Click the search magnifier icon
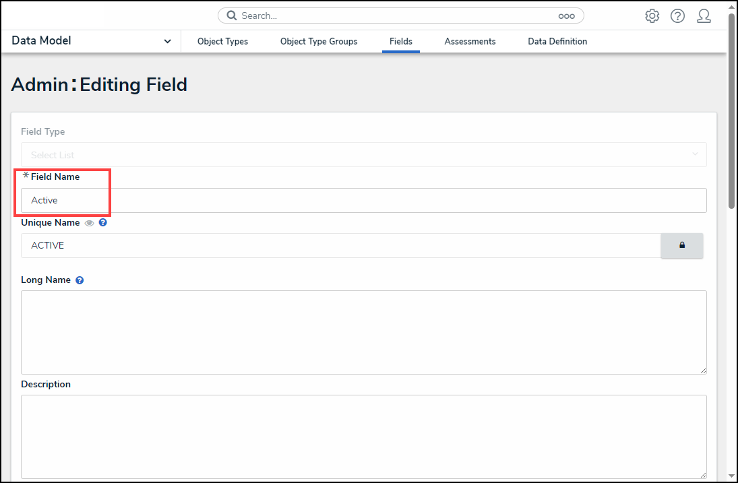 pyautogui.click(x=231, y=15)
